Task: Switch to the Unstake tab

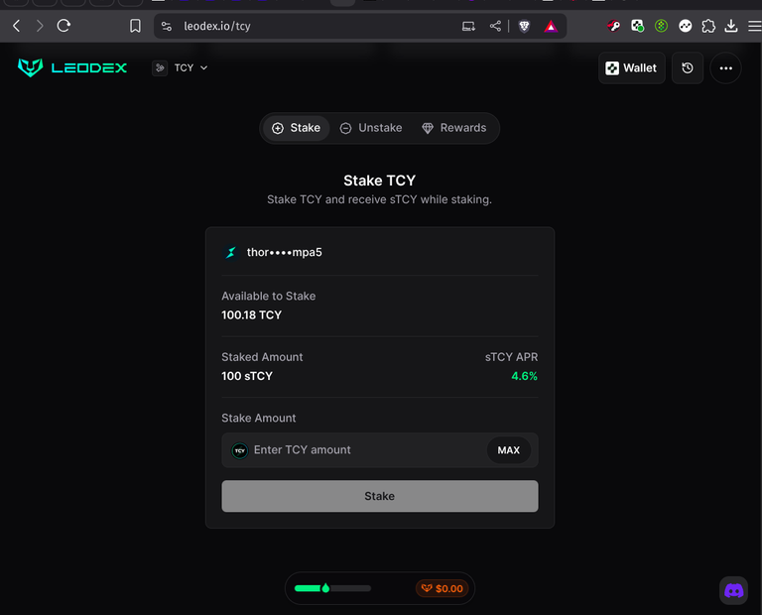Action: [x=371, y=128]
